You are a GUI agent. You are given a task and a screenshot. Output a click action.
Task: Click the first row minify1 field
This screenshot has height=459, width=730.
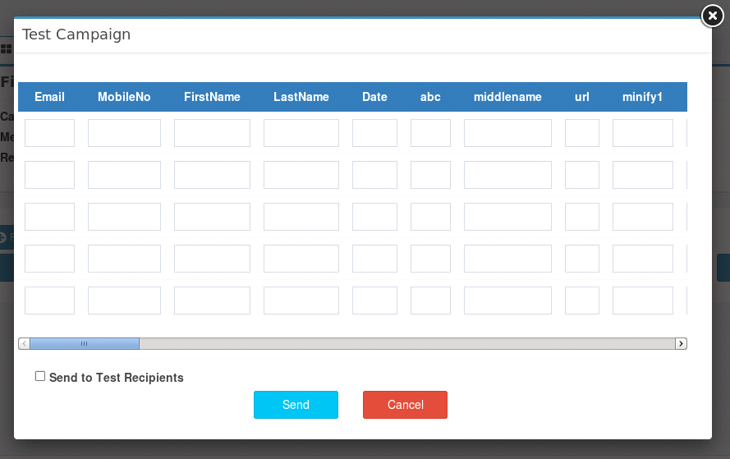pos(642,133)
